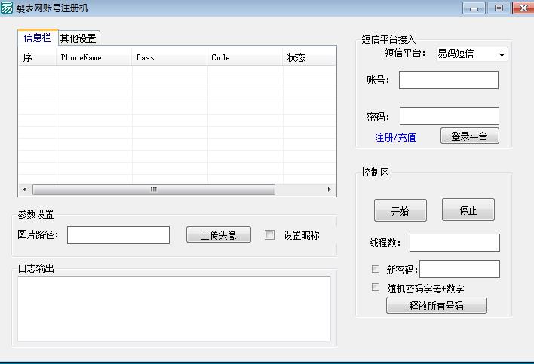Open the 注册/充值 link
This screenshot has width=534, height=364.
pos(395,137)
